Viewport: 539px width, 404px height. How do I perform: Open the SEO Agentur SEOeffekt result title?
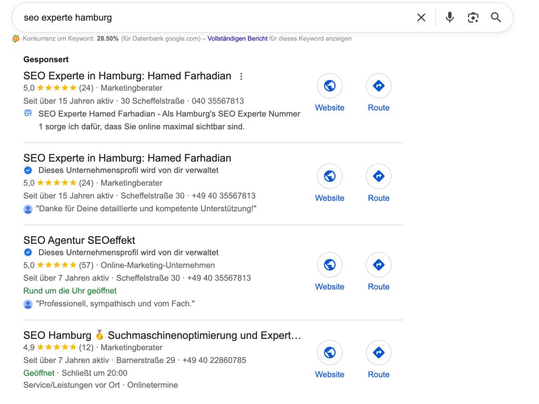tap(79, 240)
